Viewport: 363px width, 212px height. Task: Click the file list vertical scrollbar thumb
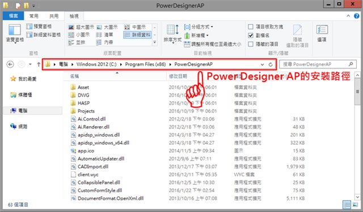(x=357, y=92)
